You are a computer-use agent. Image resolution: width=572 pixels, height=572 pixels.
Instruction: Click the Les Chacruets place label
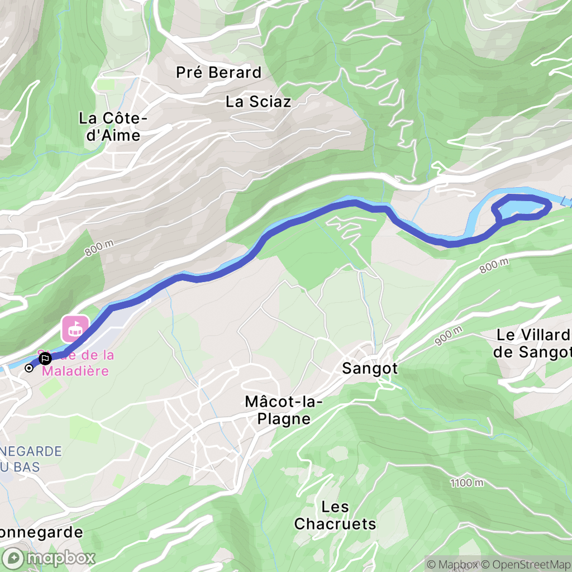point(335,516)
